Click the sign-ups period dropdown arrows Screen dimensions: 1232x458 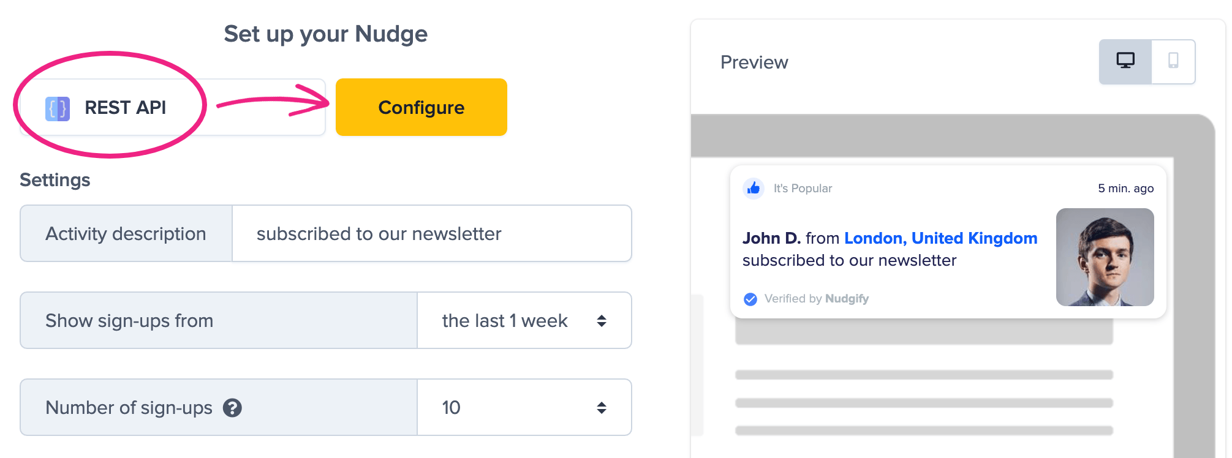click(x=602, y=321)
